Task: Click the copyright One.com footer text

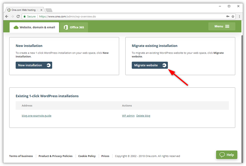Action: click(x=147, y=156)
